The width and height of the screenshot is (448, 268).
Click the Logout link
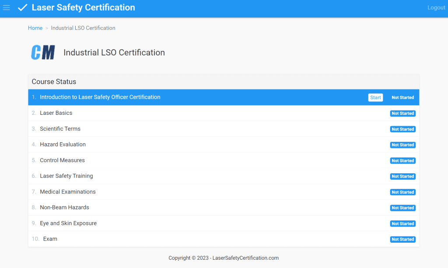(436, 8)
